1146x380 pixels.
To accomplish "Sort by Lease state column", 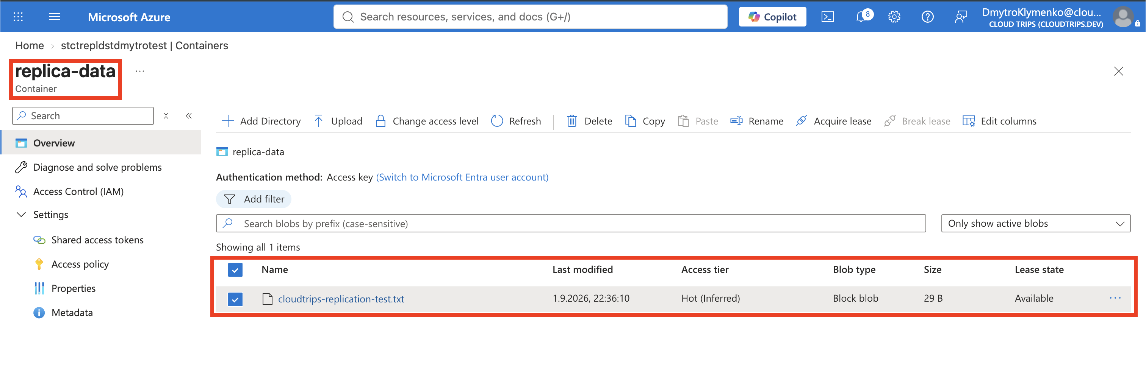I will pyautogui.click(x=1039, y=269).
